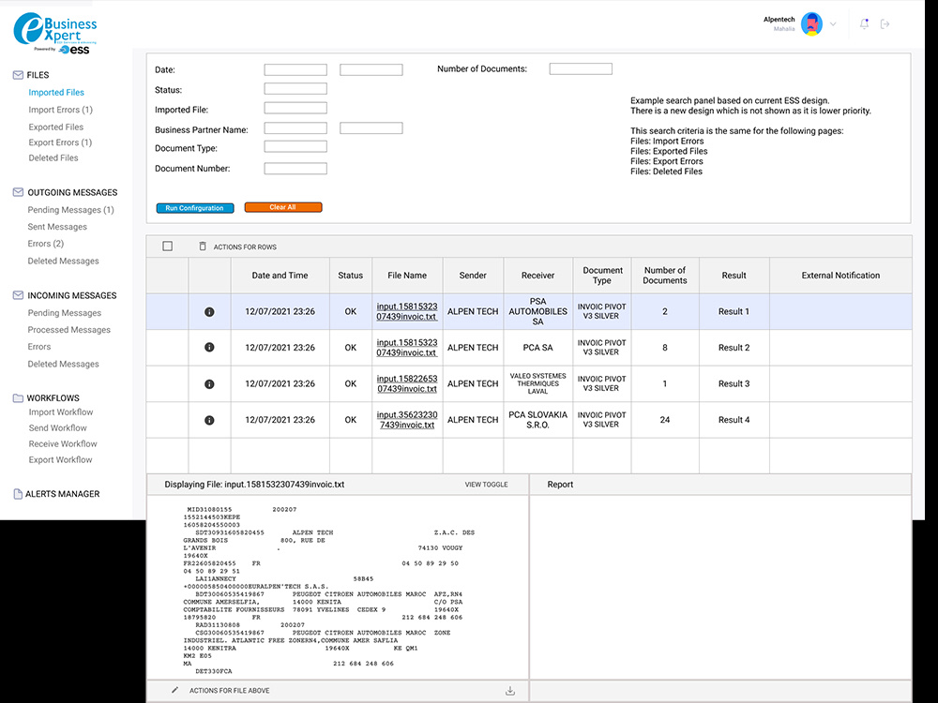Click the Status input field
The height and width of the screenshot is (703, 938).
click(295, 89)
